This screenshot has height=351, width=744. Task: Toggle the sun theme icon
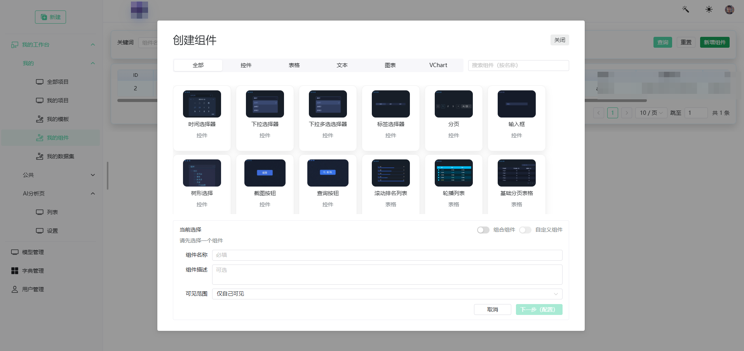709,9
